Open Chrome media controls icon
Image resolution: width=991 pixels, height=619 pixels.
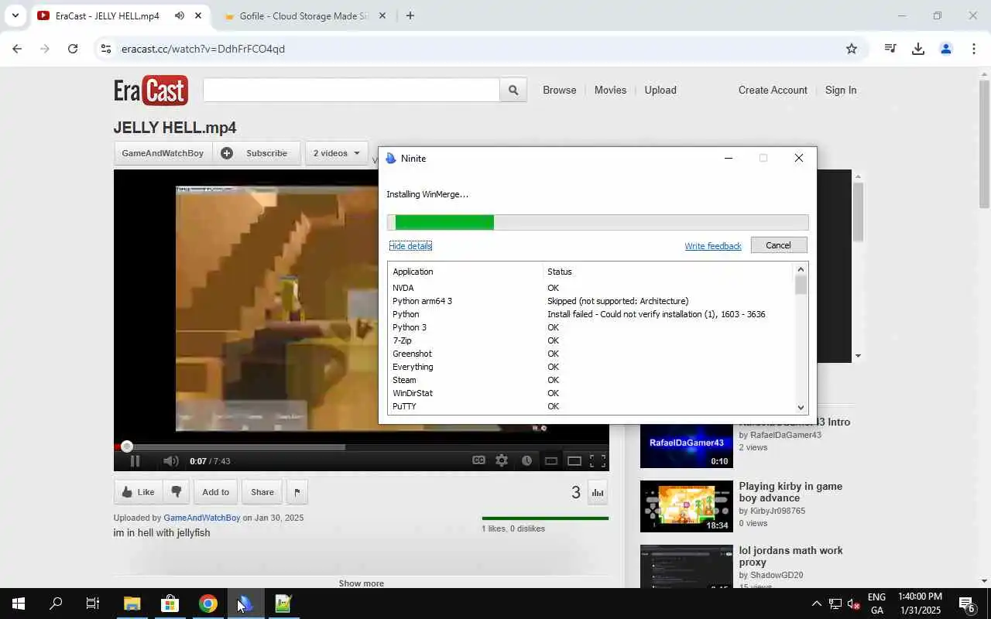pos(890,49)
